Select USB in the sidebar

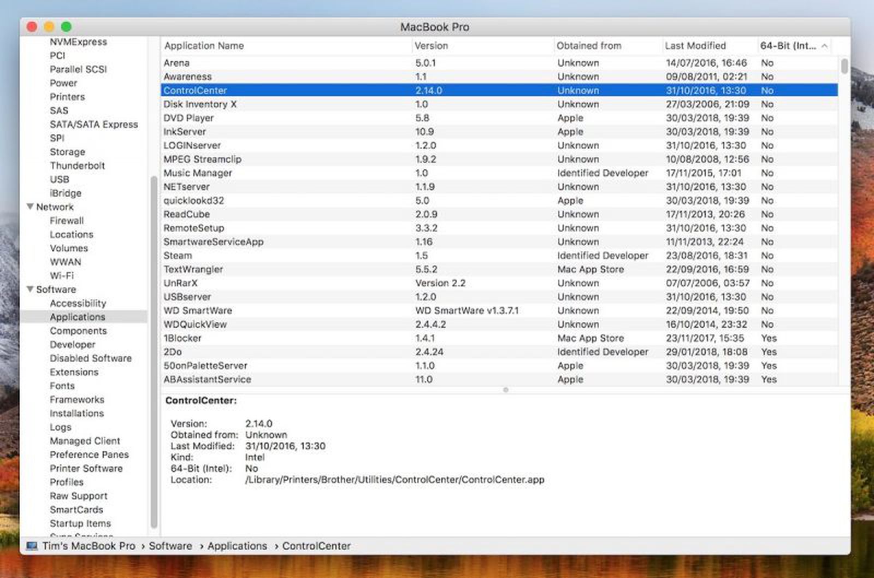60,179
